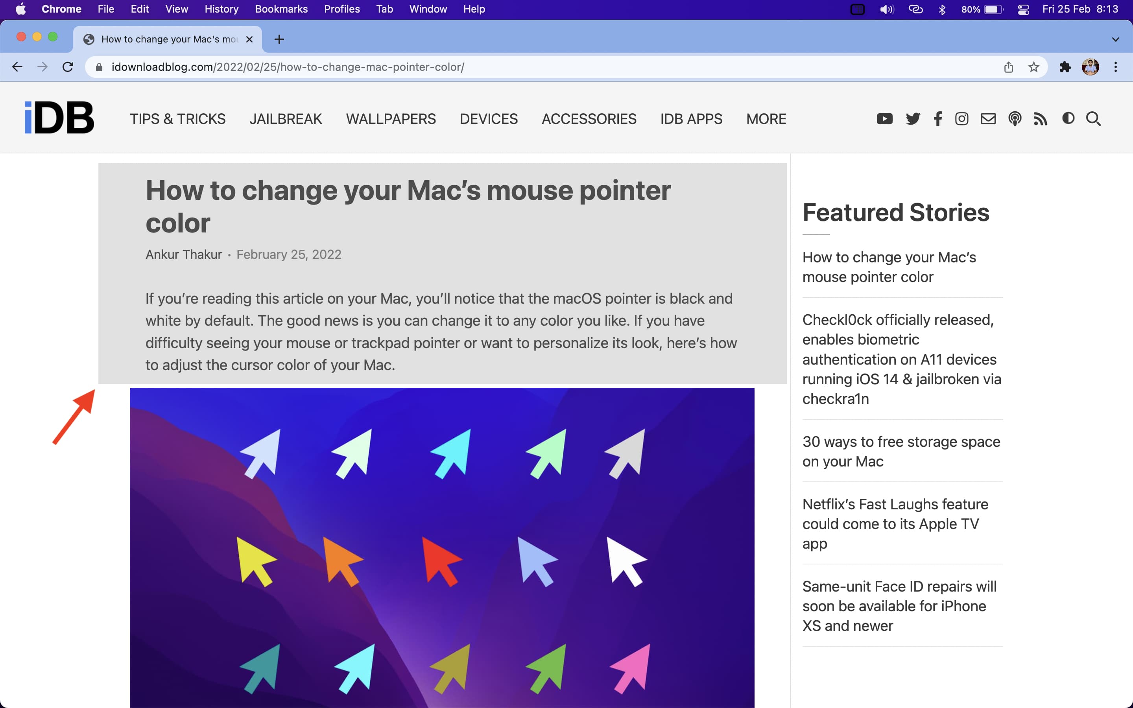Image resolution: width=1133 pixels, height=708 pixels.
Task: Open iDB Facebook page icon
Action: tap(938, 119)
